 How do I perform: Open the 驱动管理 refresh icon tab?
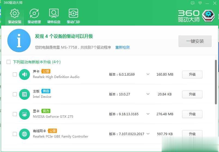pos(34,16)
